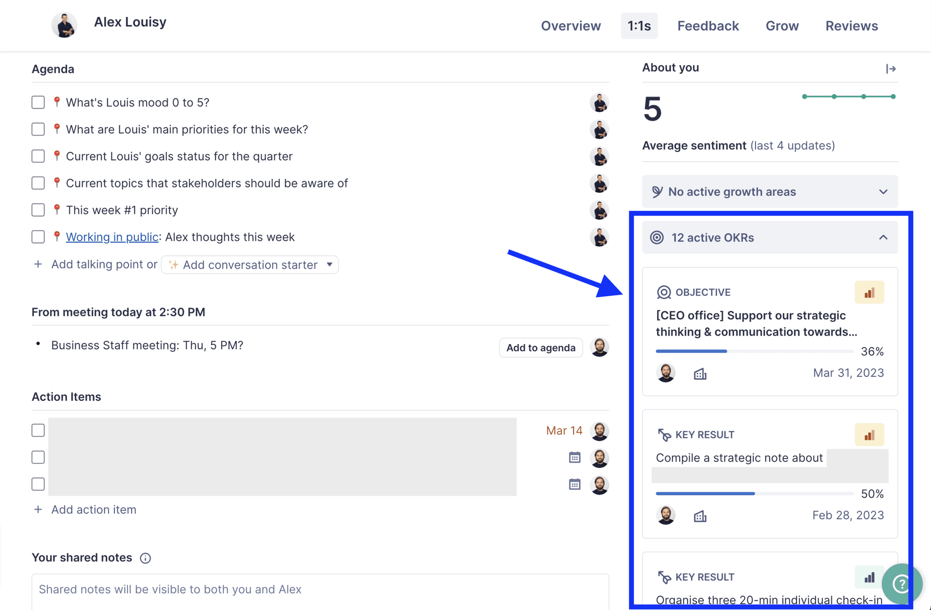Image resolution: width=931 pixels, height=610 pixels.
Task: Click the info icon next to Your shared notes
Action: coord(145,558)
